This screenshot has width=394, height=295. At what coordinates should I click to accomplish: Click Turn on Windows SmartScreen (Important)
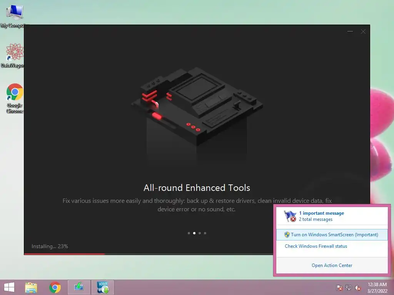click(x=332, y=235)
